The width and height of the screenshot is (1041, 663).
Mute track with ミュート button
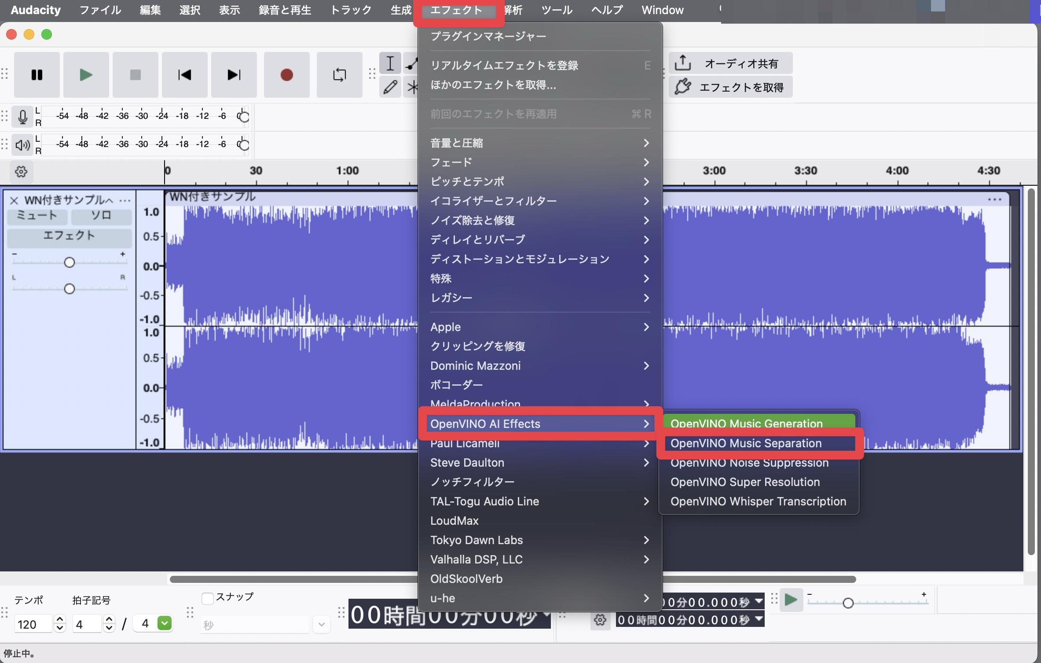[37, 216]
